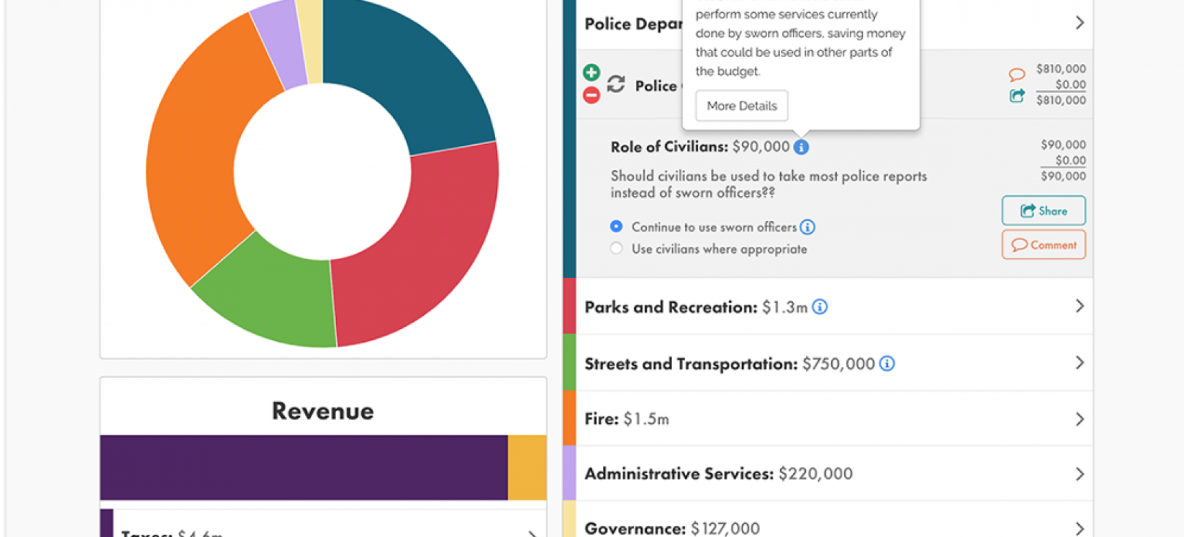Image resolution: width=1184 pixels, height=537 pixels.
Task: Expand the Parks and Recreation category
Action: click(1079, 306)
